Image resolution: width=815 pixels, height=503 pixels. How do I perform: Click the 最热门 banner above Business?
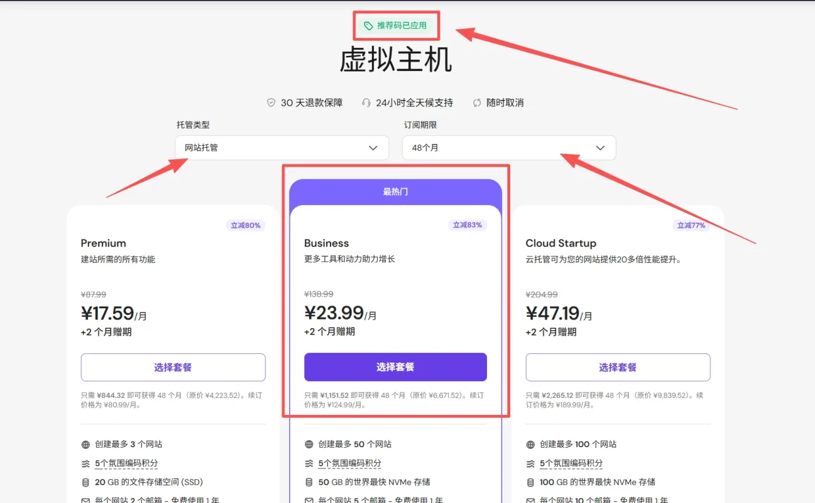(395, 192)
